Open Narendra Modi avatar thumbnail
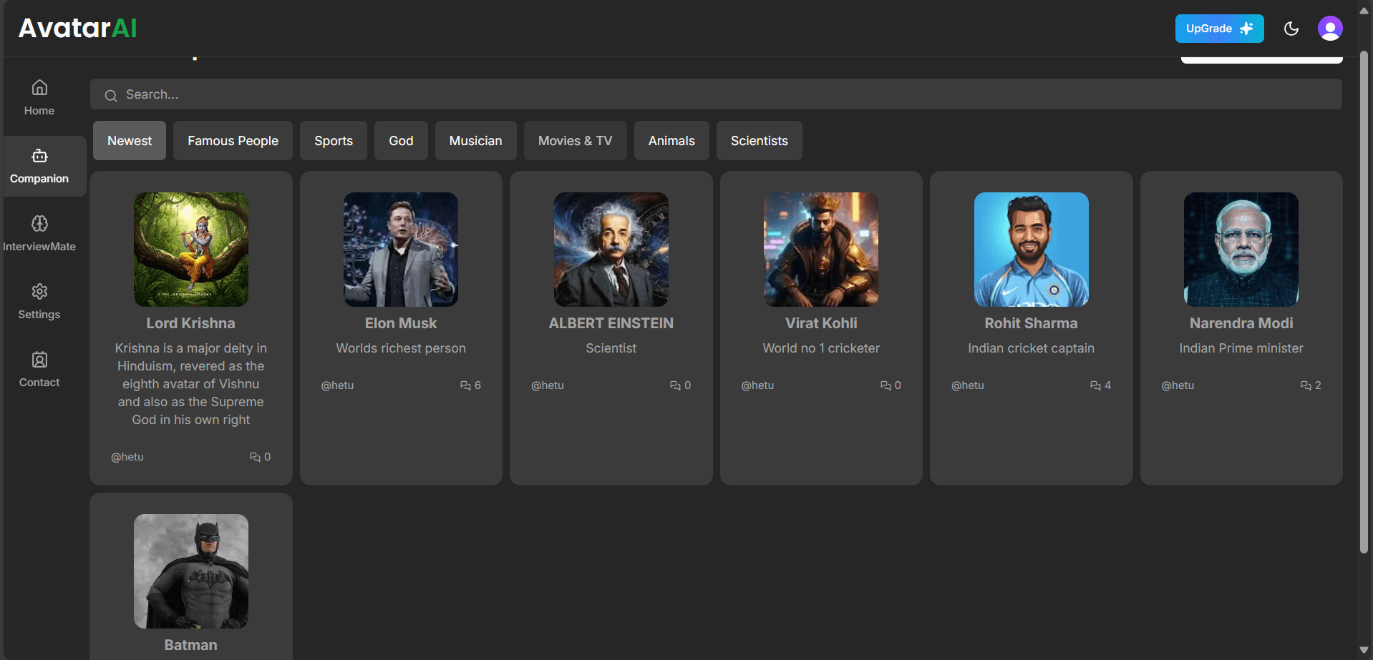The height and width of the screenshot is (660, 1373). coord(1241,250)
